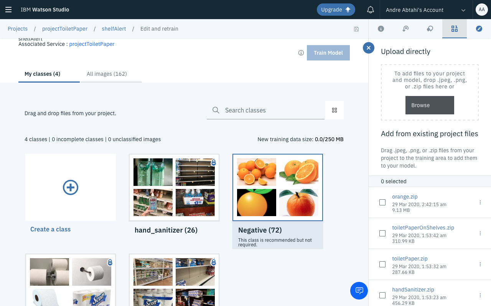The height and width of the screenshot is (306, 491).
Task: Click the IBM Watson Studio logo text
Action: [x=45, y=10]
